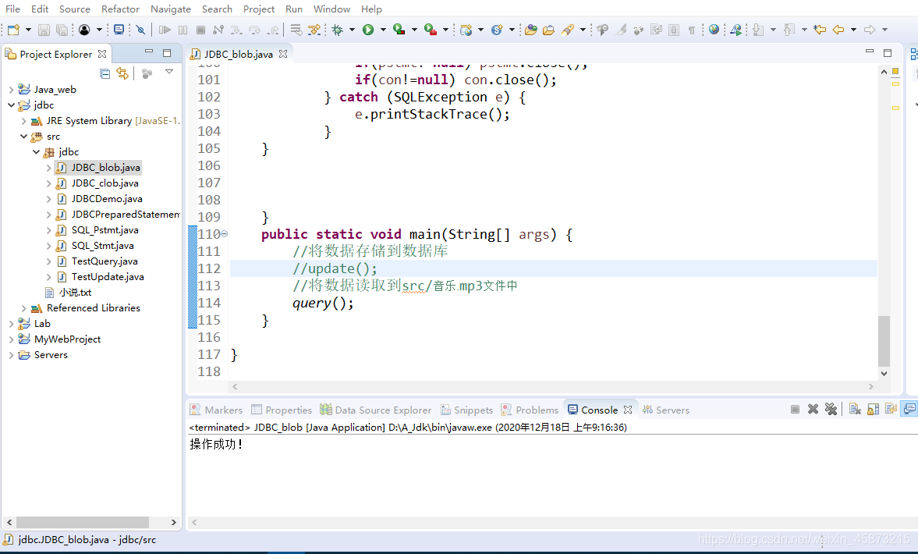
Task: Click Collapse All icon in Project Explorer
Action: click(x=105, y=73)
